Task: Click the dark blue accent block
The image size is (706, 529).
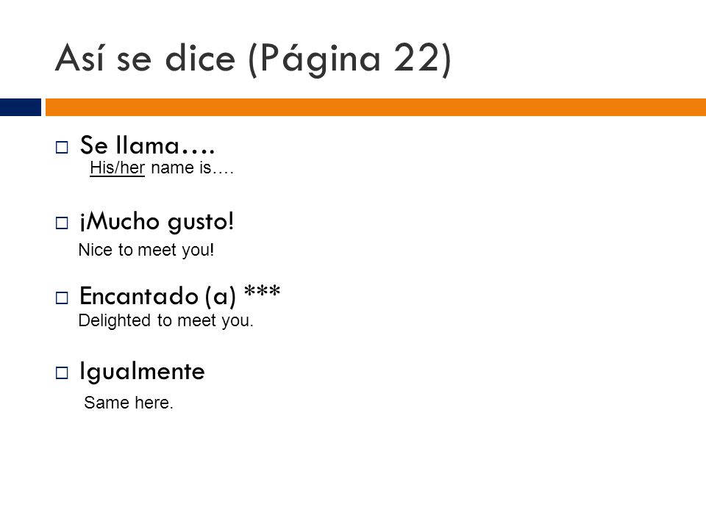Action: pyautogui.click(x=21, y=107)
